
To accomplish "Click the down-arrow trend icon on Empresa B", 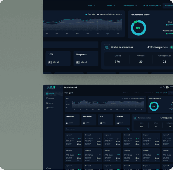I will click(98, 139).
